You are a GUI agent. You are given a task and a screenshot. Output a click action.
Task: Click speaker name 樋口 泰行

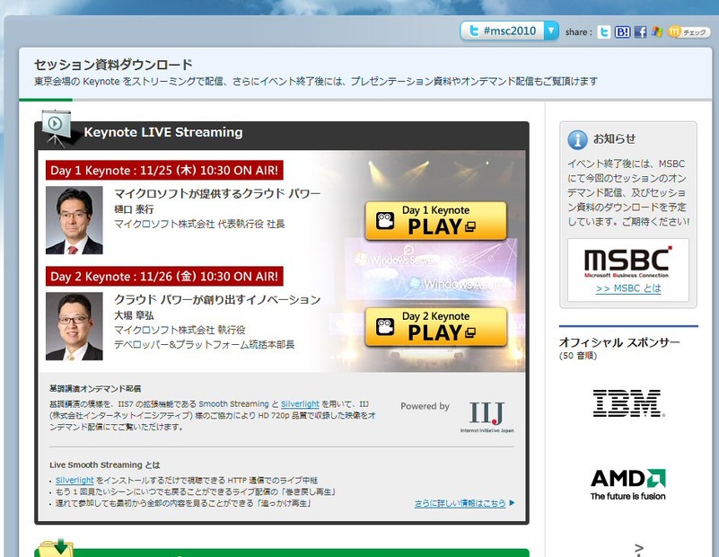pyautogui.click(x=134, y=209)
